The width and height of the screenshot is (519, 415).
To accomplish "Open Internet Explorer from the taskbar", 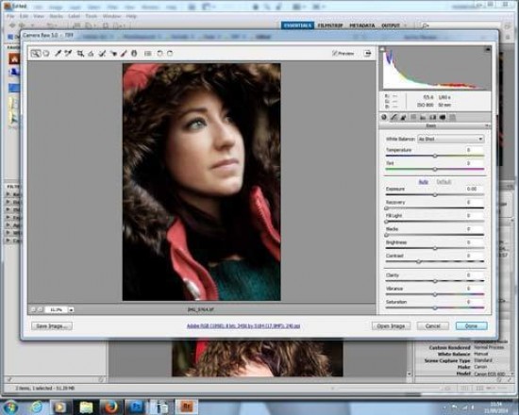I will pos(36,407).
